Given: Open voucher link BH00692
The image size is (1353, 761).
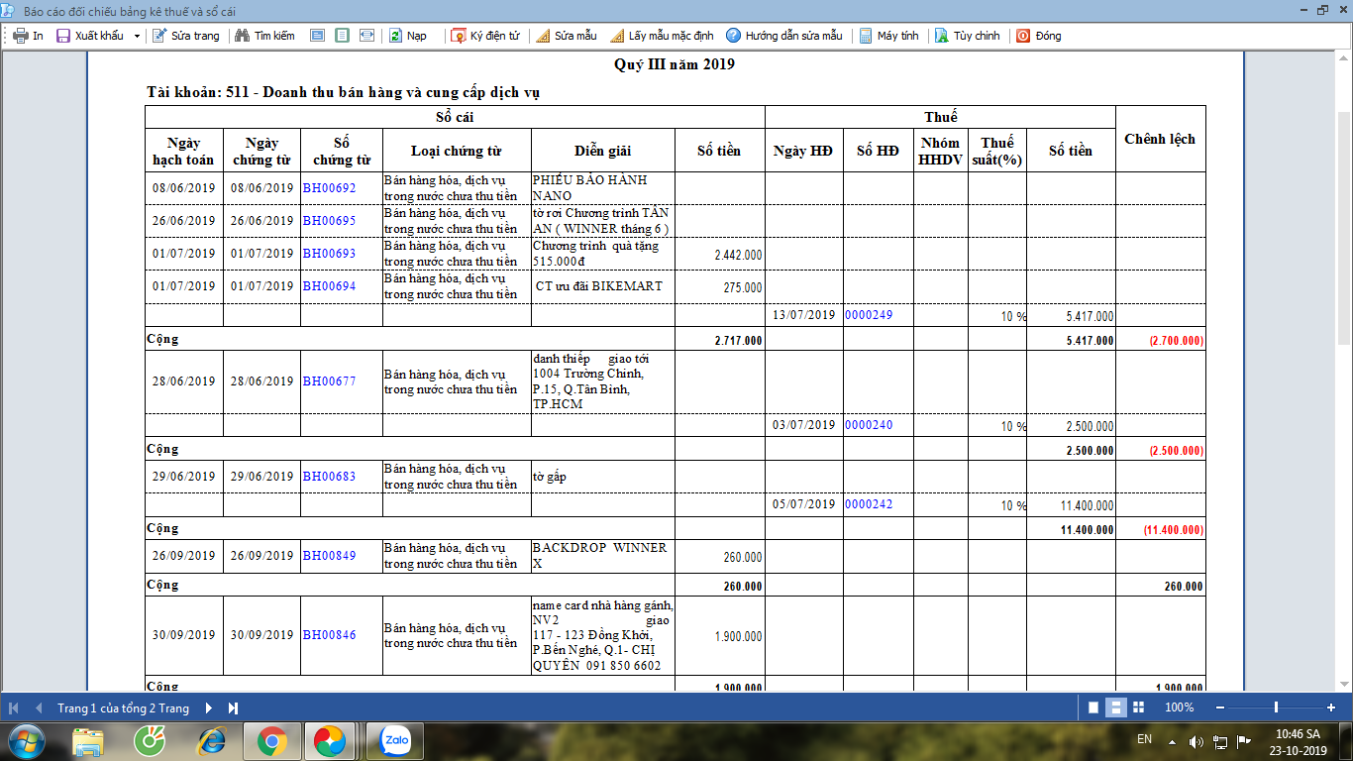Looking at the screenshot, I should 329,188.
